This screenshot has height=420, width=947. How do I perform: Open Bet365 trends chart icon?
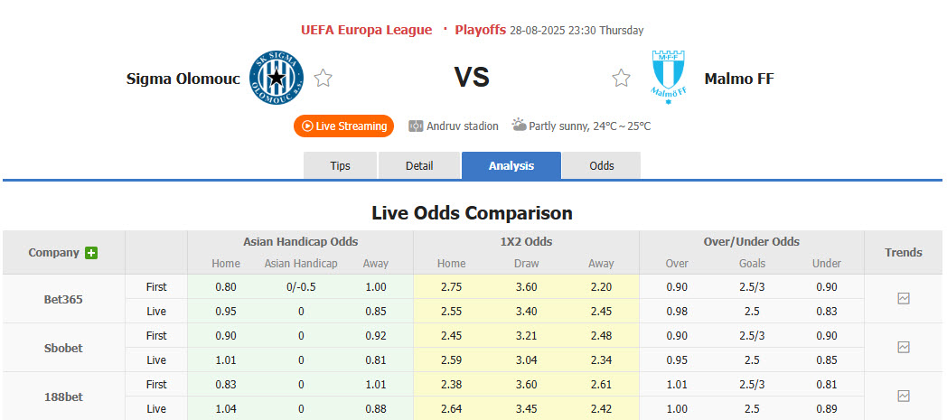904,298
